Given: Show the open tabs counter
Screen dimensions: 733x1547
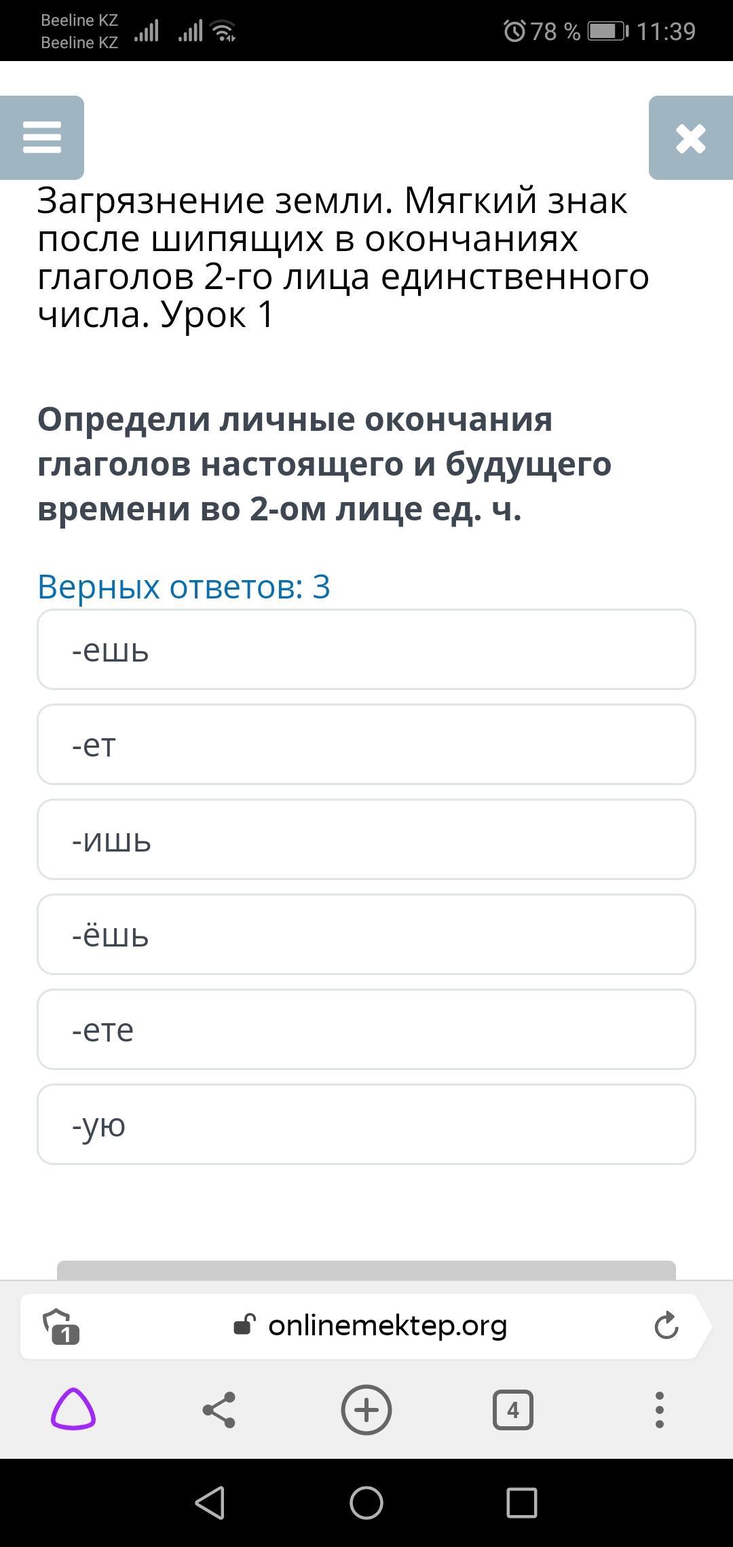Looking at the screenshot, I should (x=512, y=1410).
